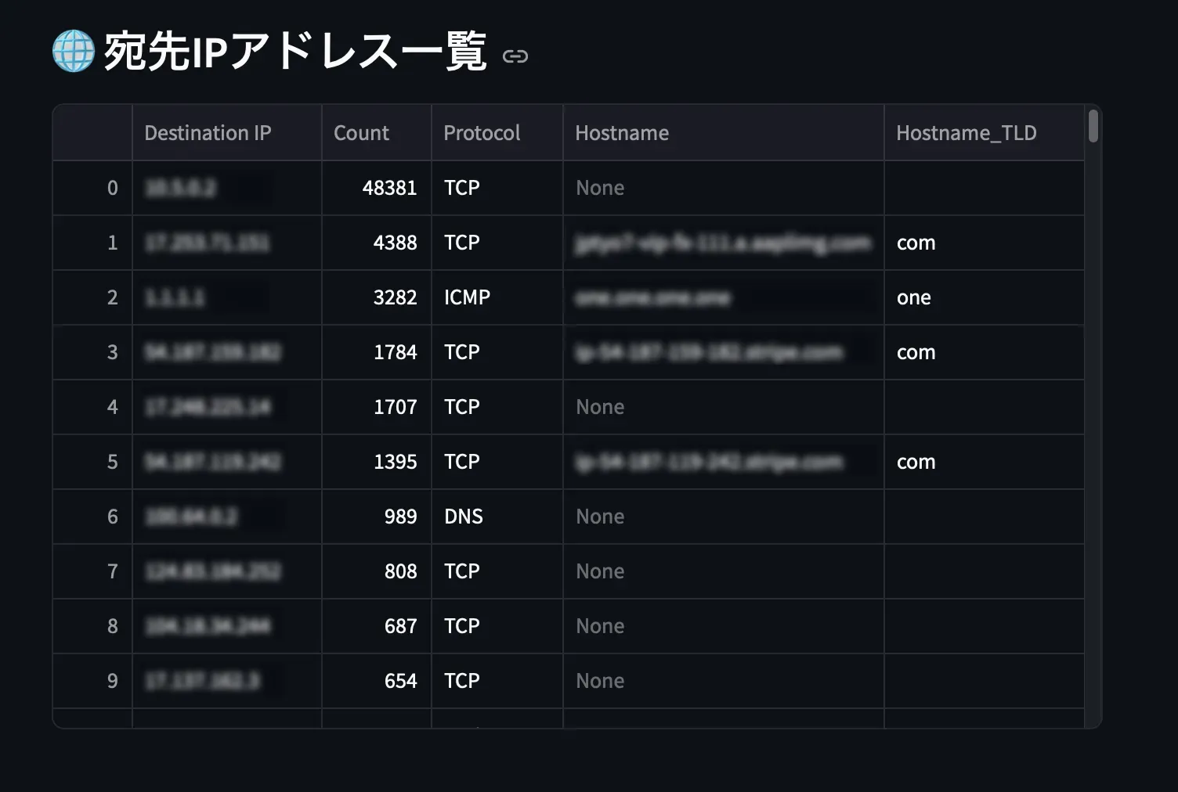The width and height of the screenshot is (1178, 792).
Task: Select the Protocol column header
Action: pos(481,132)
